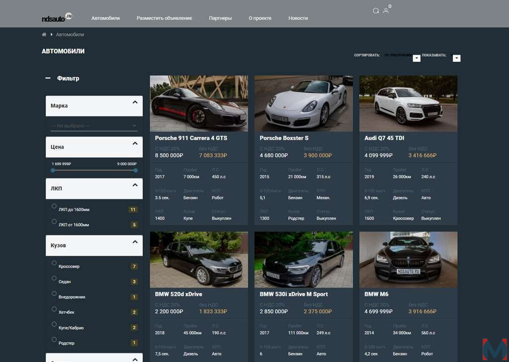509x362 pixels.
Task: Open the BMW 520d xDrive listing title
Action: (x=178, y=294)
